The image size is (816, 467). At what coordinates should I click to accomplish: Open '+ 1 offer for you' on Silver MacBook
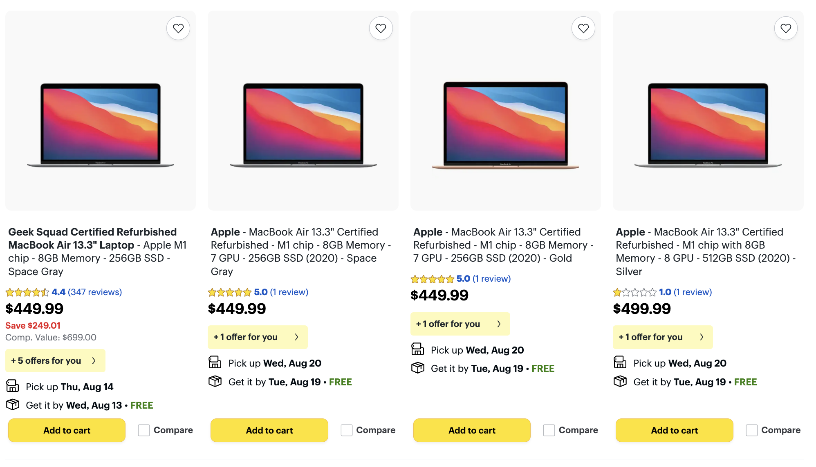[x=662, y=337]
